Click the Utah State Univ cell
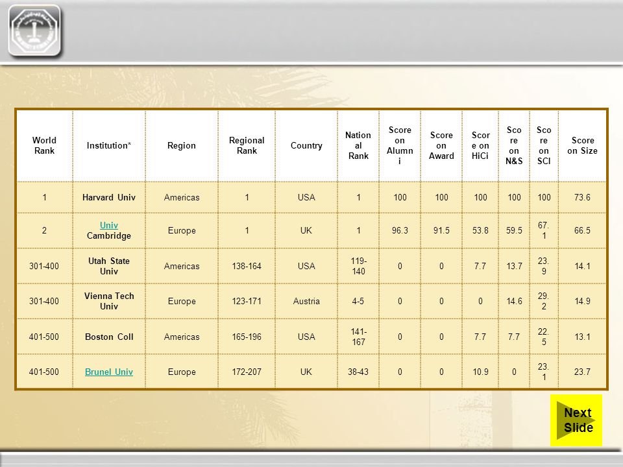The image size is (623, 467). [x=109, y=266]
